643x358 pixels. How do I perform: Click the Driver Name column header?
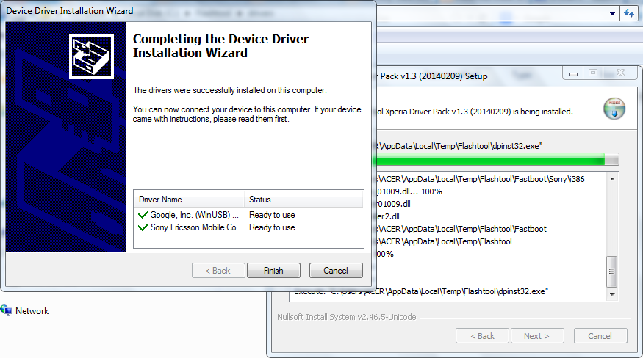189,200
